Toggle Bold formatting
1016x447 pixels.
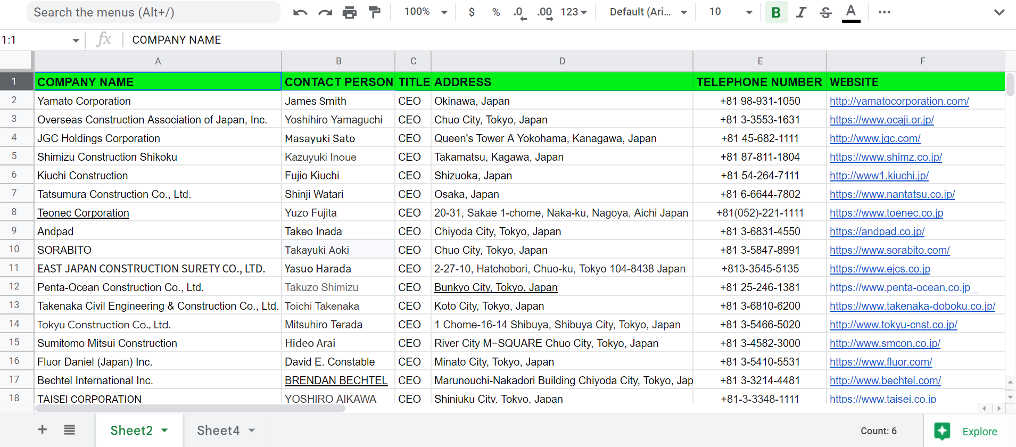point(776,12)
